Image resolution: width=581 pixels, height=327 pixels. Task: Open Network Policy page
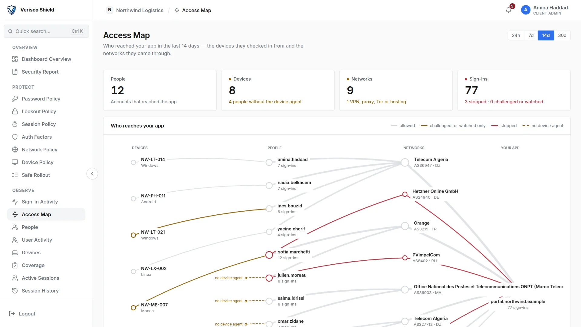[46, 150]
